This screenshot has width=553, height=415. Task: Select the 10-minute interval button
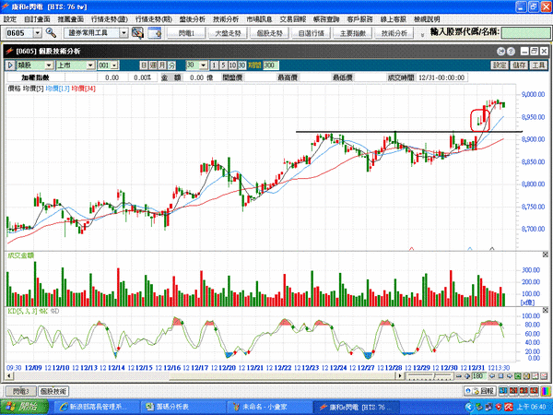pos(232,65)
